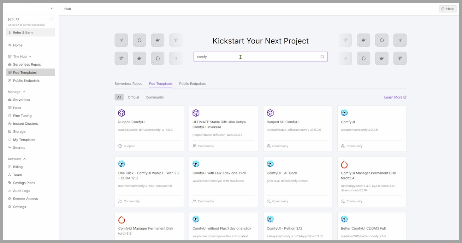Click the Runpod SD ComfyUI cube icon
Screen dimensions: 462x243
[x=270, y=113]
